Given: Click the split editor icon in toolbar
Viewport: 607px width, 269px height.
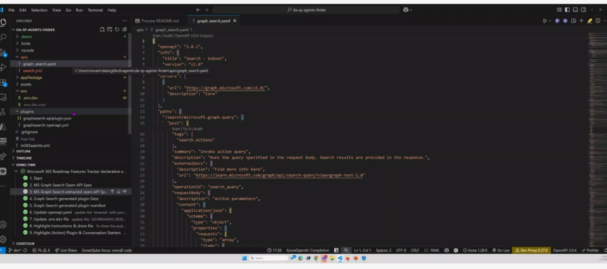Looking at the screenshot, I should [x=598, y=21].
